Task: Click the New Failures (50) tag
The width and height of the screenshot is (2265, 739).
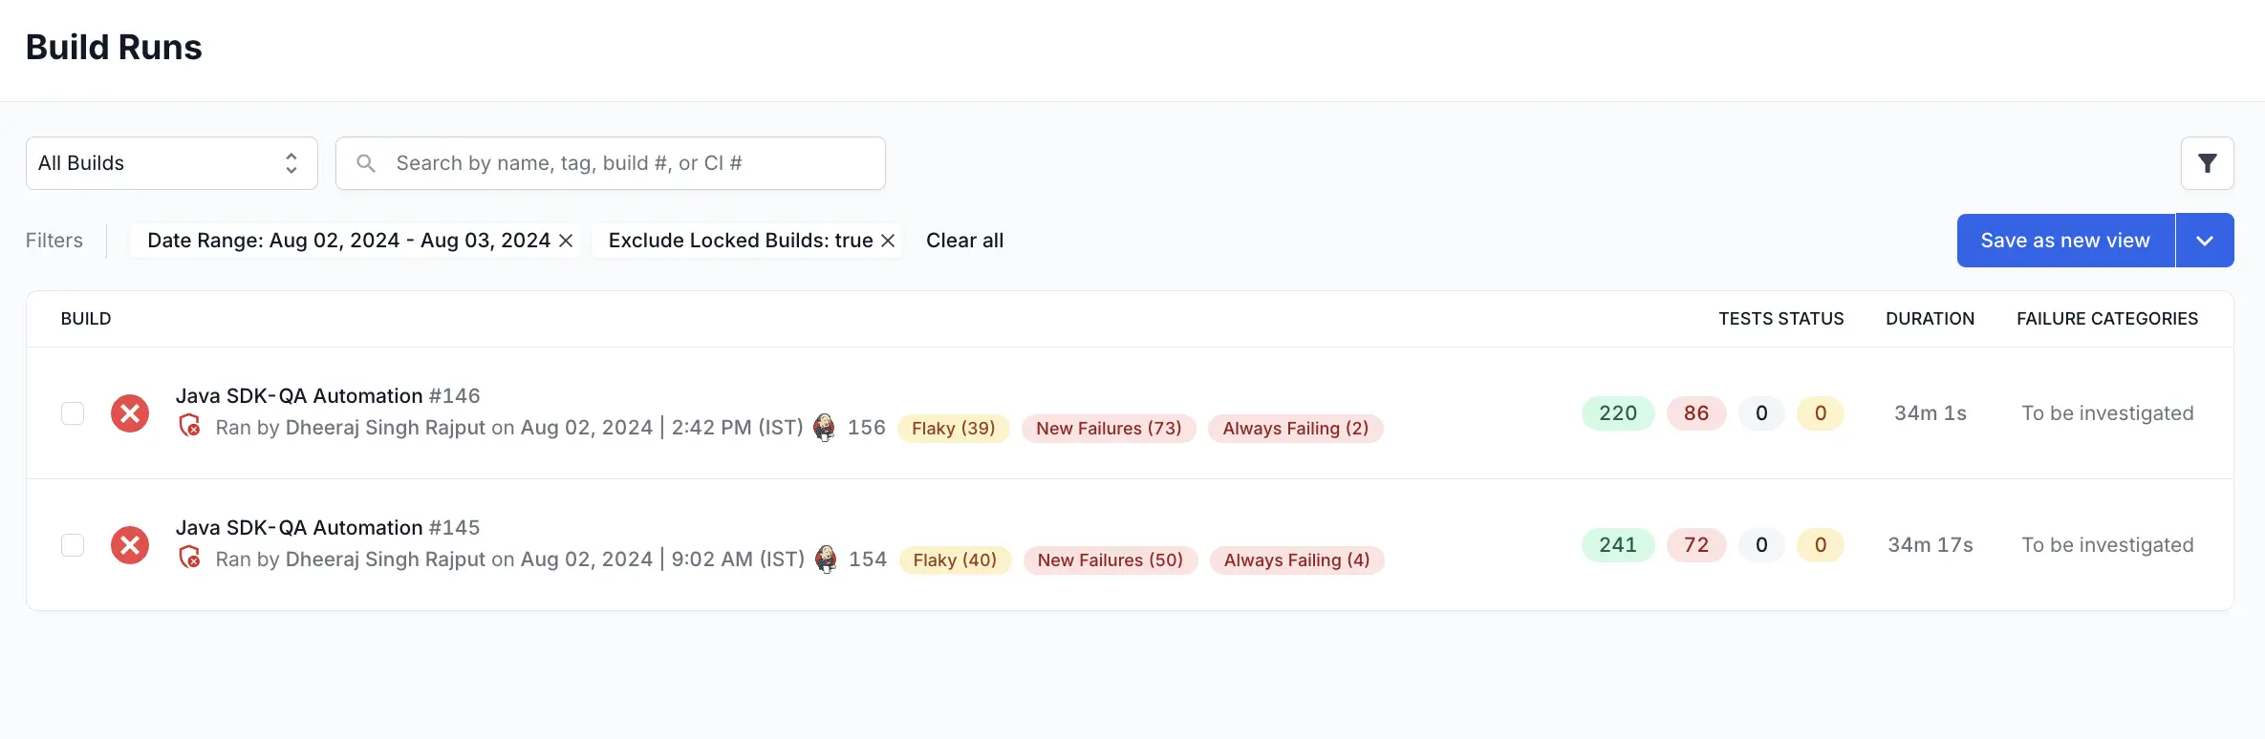Action: point(1111,560)
